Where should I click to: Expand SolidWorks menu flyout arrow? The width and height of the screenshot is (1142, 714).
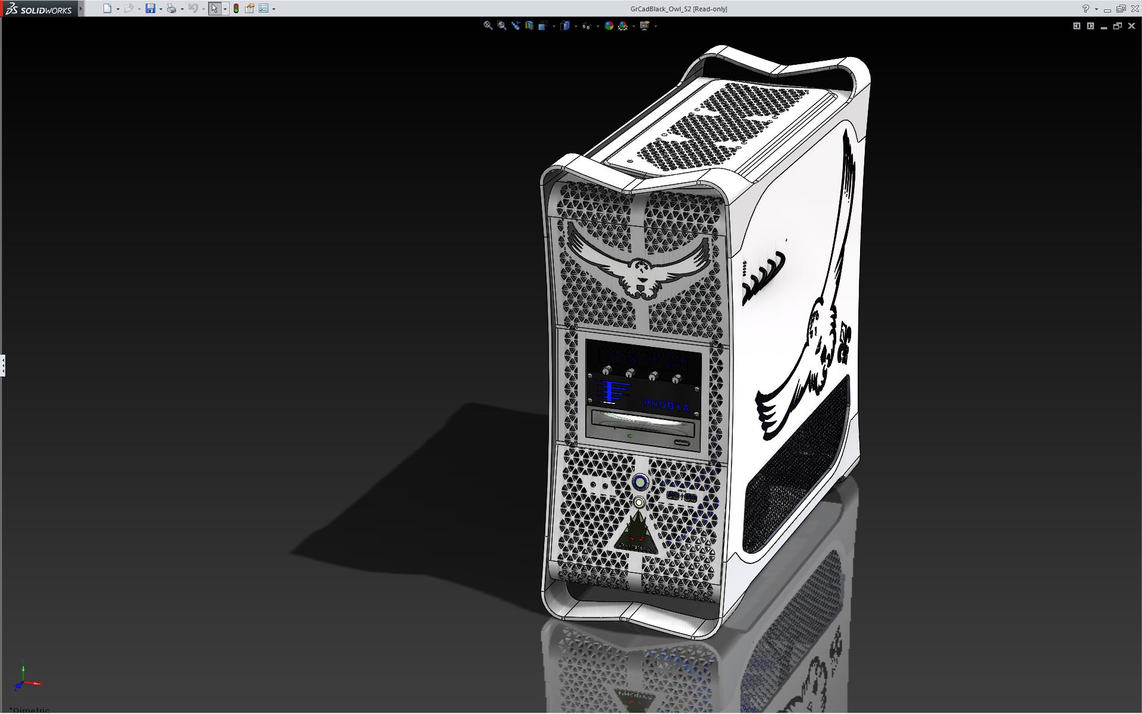point(81,8)
